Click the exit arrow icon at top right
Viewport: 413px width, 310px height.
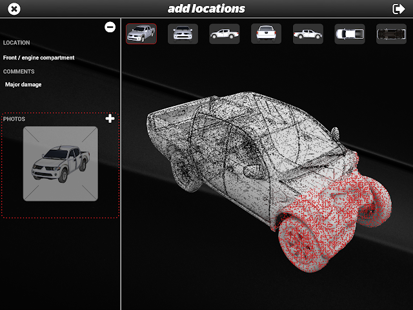[399, 8]
